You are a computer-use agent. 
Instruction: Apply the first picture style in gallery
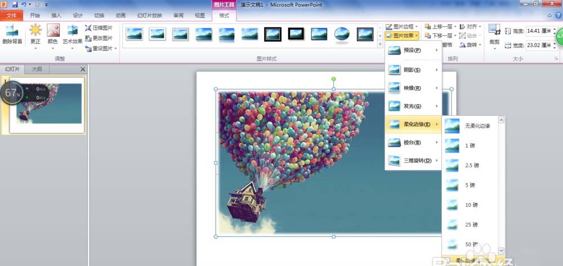[135, 34]
